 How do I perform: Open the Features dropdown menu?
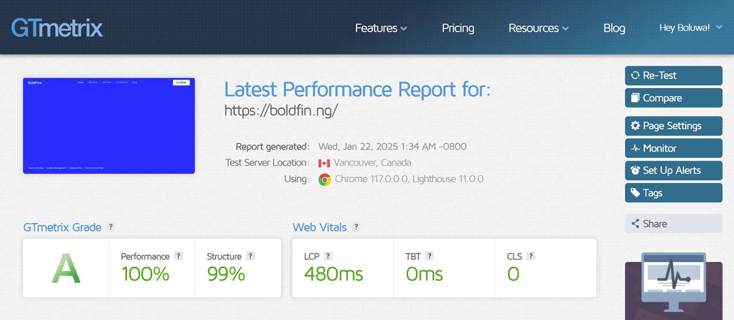(381, 28)
